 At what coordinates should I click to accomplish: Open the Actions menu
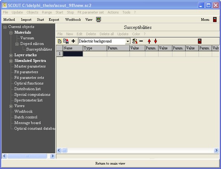[113, 12]
